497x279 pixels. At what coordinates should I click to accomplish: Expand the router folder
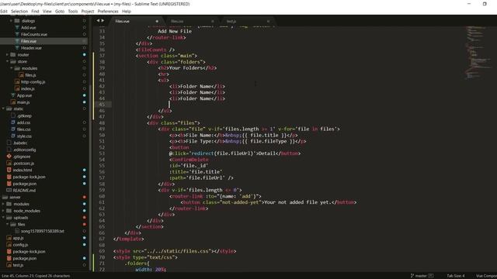point(7,55)
